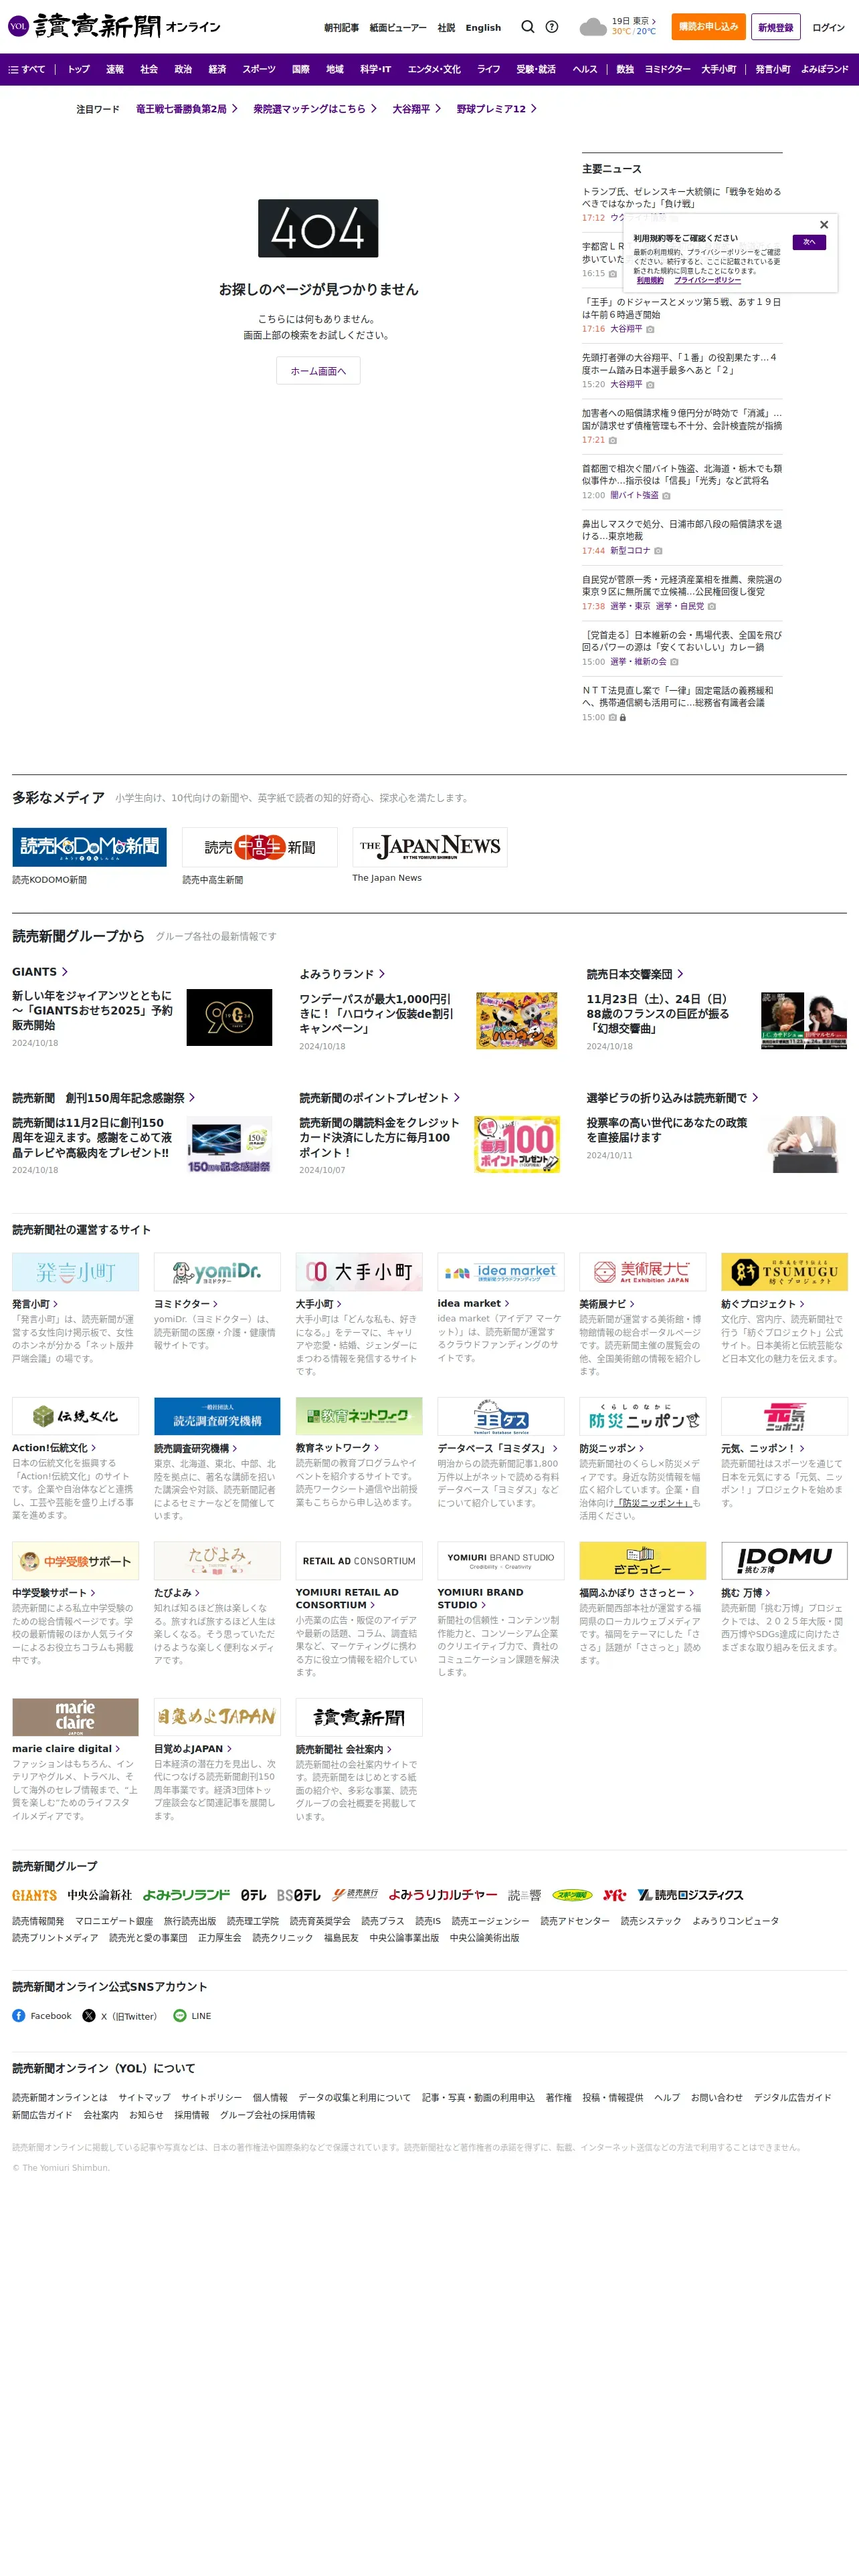Viewport: 859px width, 2576px height.
Task: Click the 購読お申し込み orange button
Action: tap(708, 27)
